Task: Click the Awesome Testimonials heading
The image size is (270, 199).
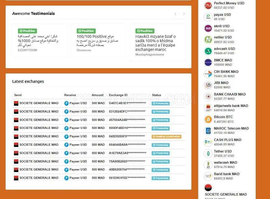Action: click(x=34, y=14)
